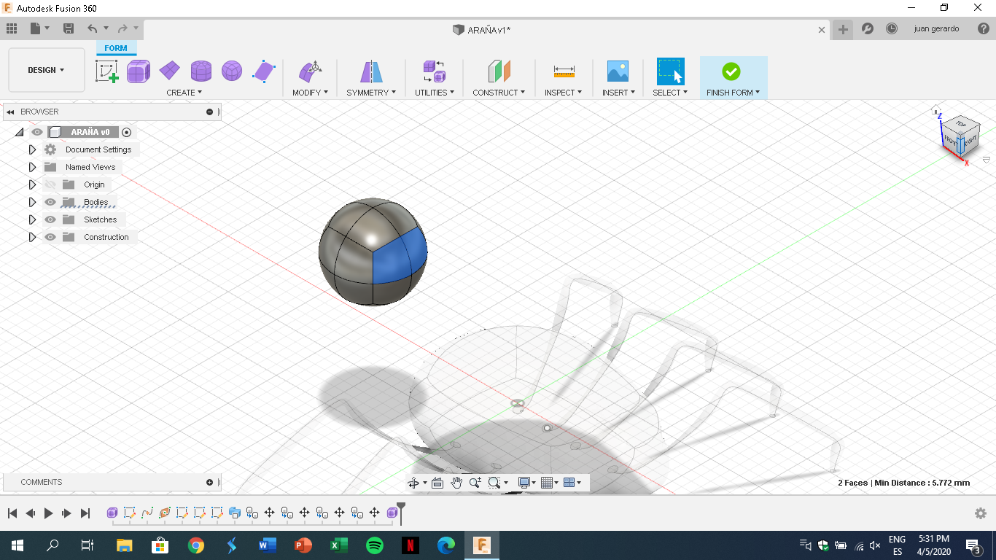Expand the Document Settings tree item
The height and width of the screenshot is (560, 996).
click(32, 149)
